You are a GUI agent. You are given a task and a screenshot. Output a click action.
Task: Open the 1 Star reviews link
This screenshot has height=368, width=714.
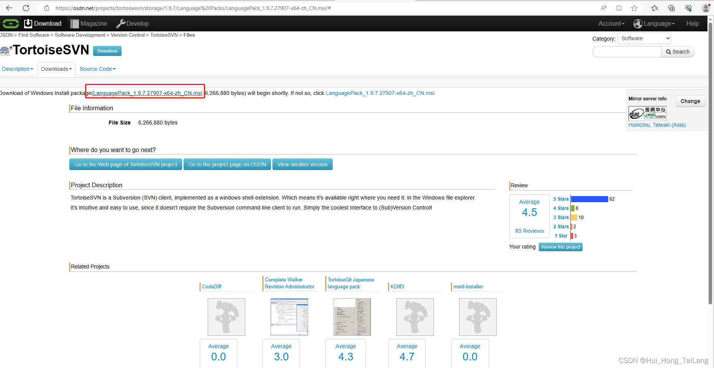tap(561, 236)
